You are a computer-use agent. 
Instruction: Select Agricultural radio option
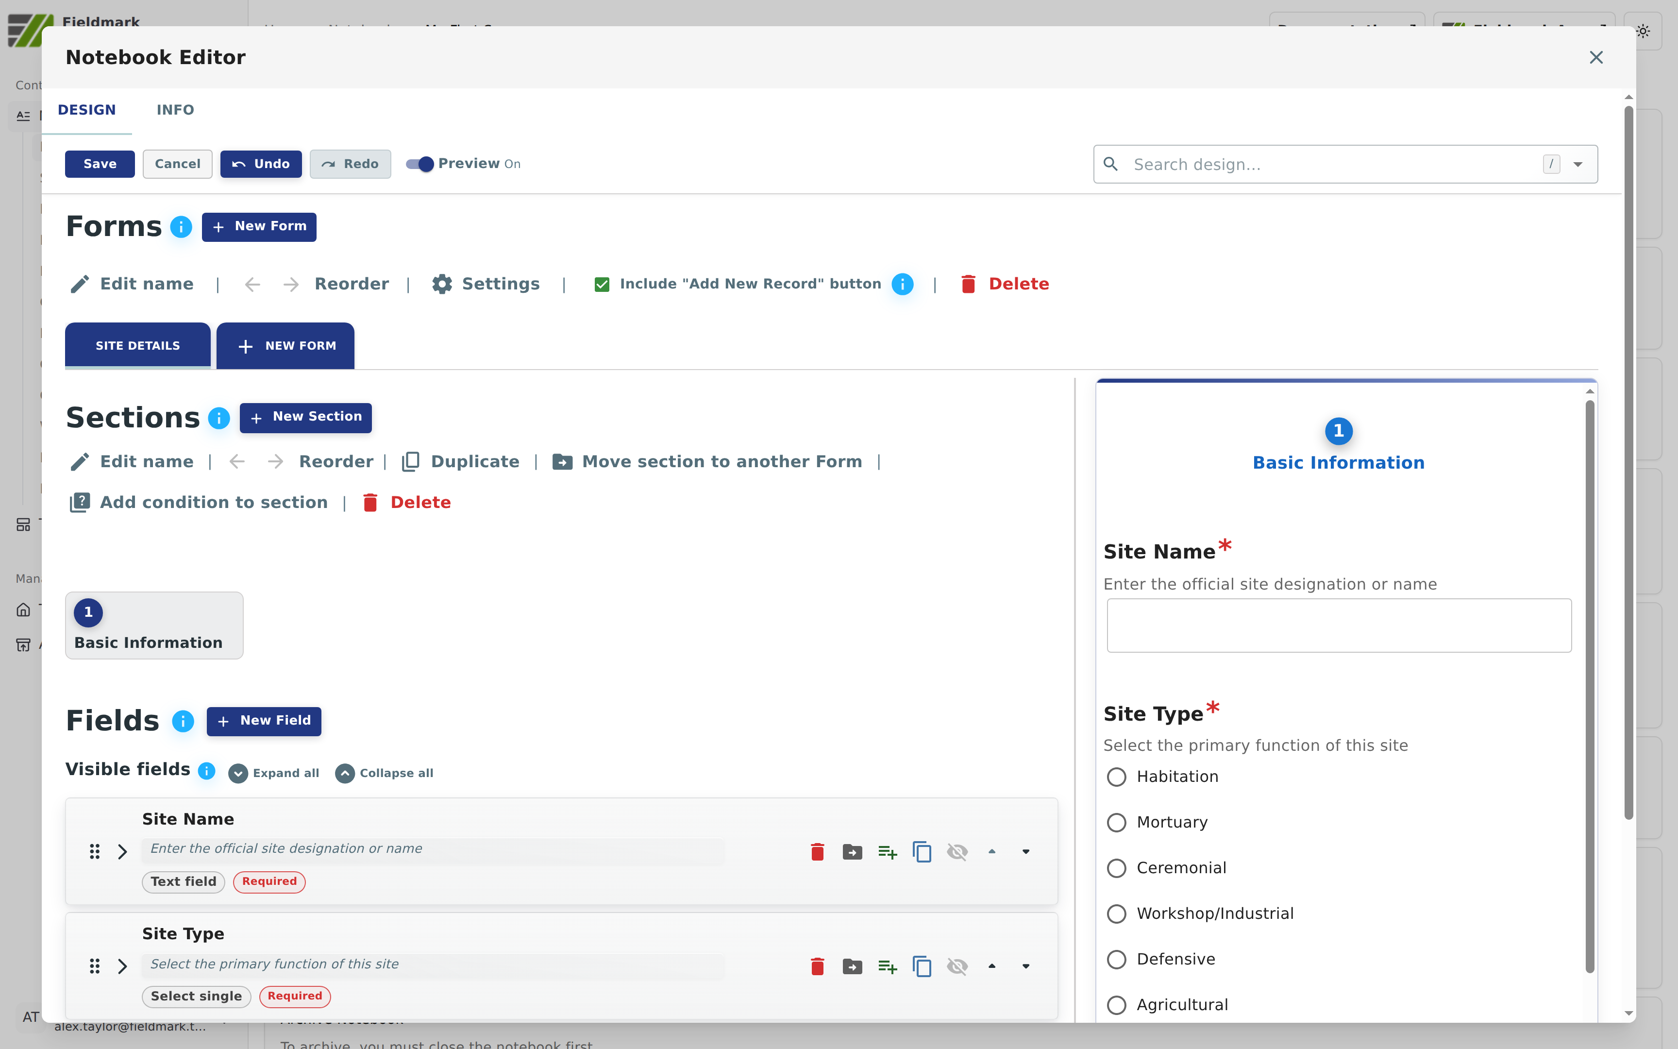pyautogui.click(x=1116, y=1005)
